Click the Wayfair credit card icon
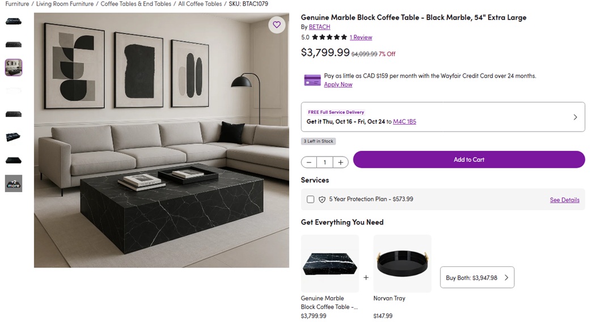Viewport: 597px width, 322px height. pos(312,80)
